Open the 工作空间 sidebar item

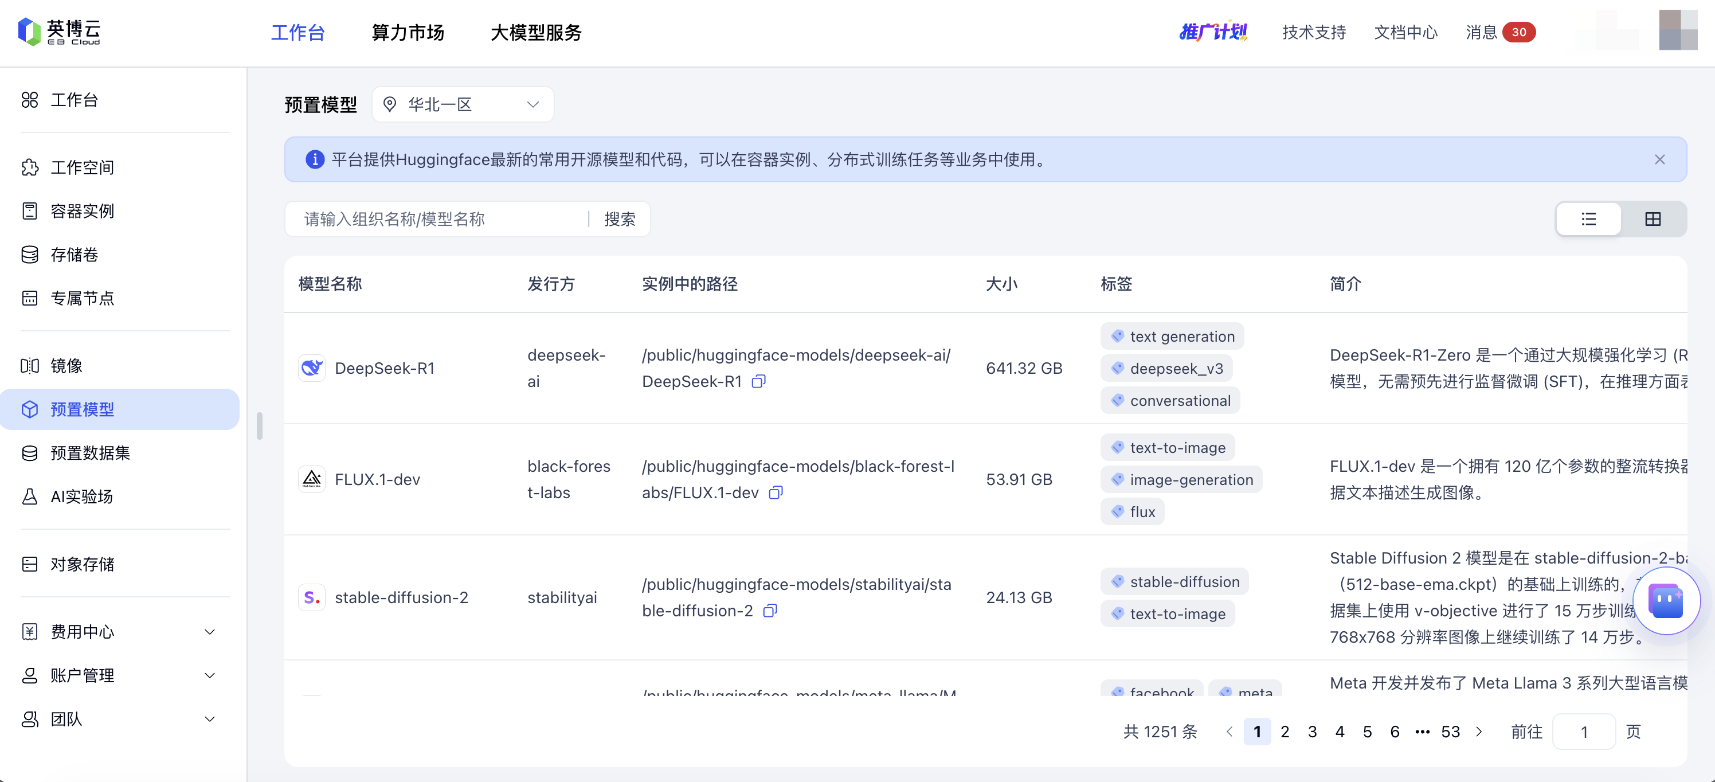tap(81, 167)
